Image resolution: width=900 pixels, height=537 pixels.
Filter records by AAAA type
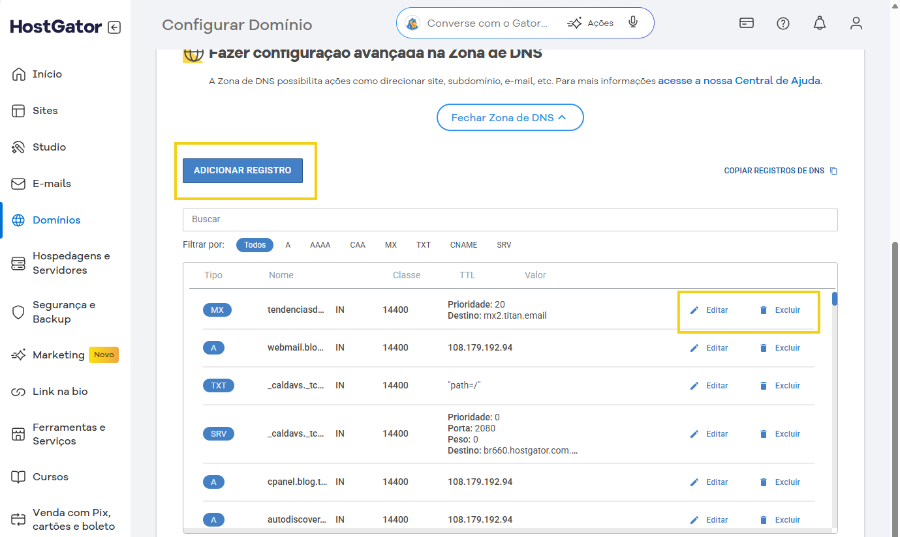point(320,245)
